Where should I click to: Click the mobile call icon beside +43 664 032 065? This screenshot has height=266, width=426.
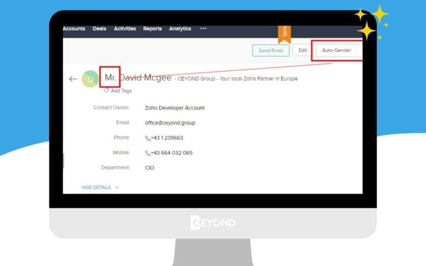148,153
